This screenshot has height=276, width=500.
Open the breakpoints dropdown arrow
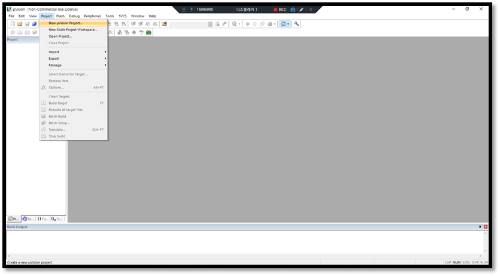[275, 24]
